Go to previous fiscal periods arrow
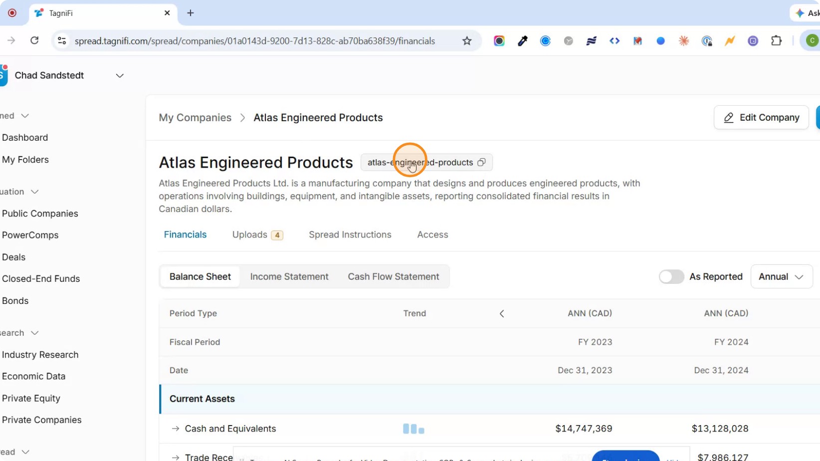Image resolution: width=820 pixels, height=461 pixels. pos(502,313)
